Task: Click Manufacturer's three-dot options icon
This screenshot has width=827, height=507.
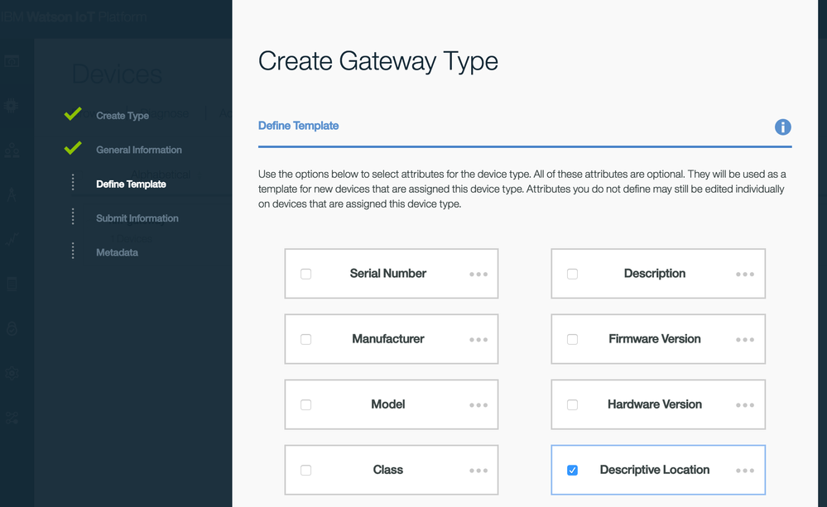Action: click(x=478, y=339)
